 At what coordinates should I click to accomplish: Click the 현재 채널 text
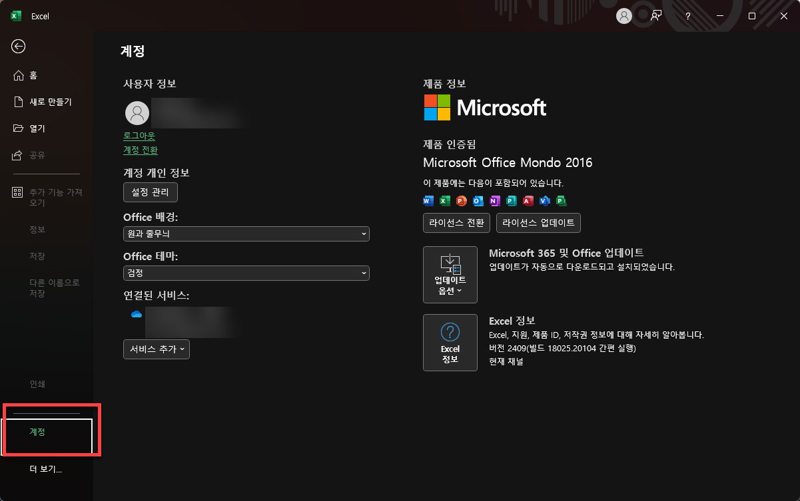click(506, 362)
